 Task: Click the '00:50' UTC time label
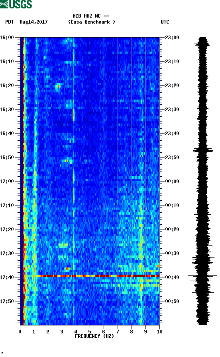(172, 301)
